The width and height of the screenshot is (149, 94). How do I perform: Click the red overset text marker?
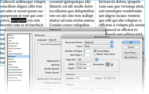click(145, 61)
